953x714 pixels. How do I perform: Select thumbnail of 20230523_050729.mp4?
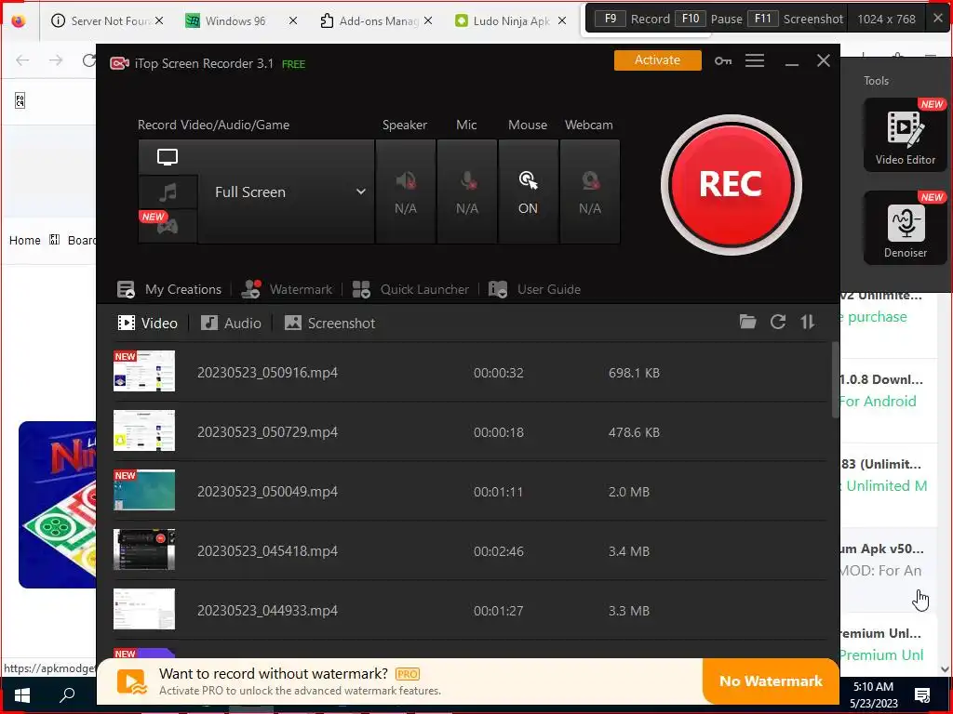[144, 430]
